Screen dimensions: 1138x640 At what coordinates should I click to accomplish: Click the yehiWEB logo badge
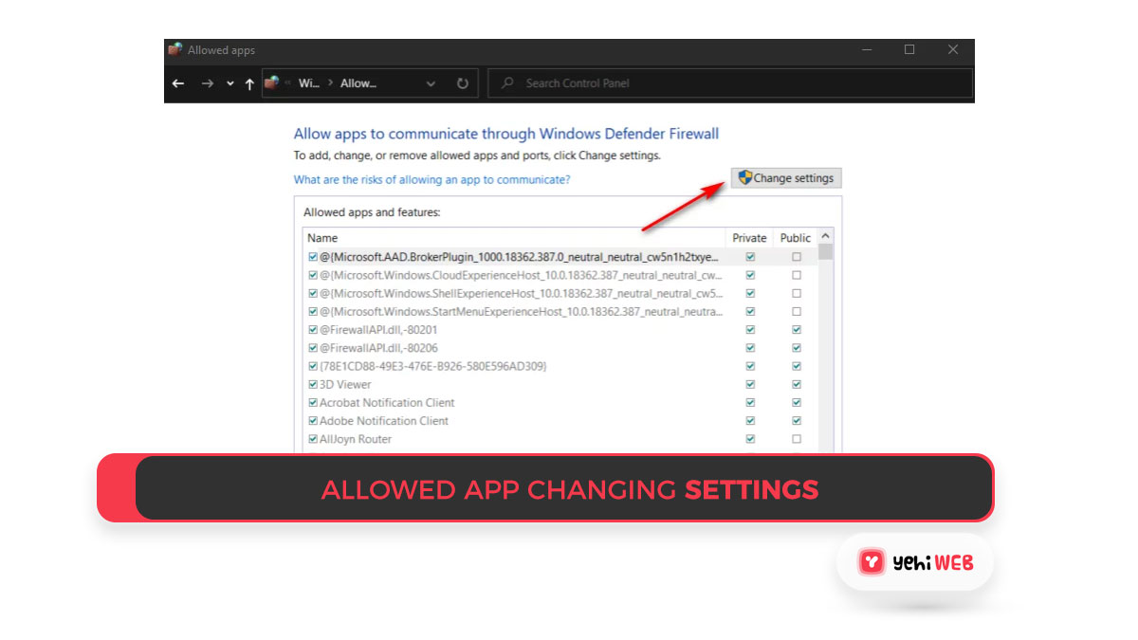[915, 563]
